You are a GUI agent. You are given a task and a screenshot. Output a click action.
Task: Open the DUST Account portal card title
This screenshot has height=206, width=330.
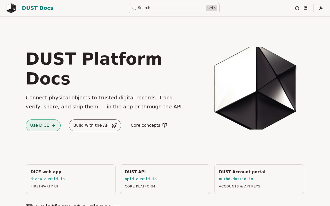pos(242,172)
